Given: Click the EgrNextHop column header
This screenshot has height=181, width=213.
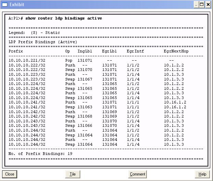Looking at the screenshot, I should pyautogui.click(x=176, y=51).
